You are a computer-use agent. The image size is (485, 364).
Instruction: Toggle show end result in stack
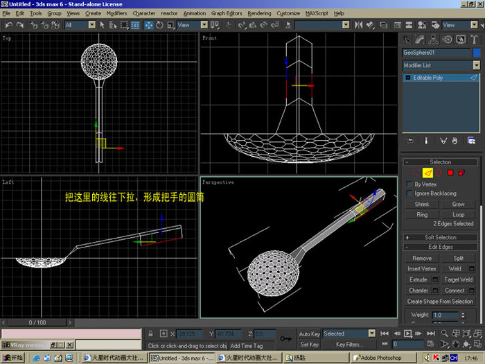(426, 141)
